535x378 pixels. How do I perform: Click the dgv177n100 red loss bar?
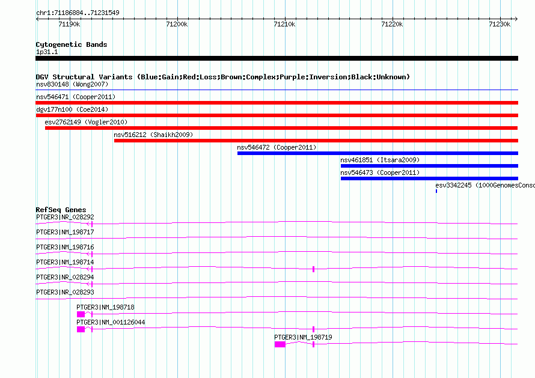(277, 115)
